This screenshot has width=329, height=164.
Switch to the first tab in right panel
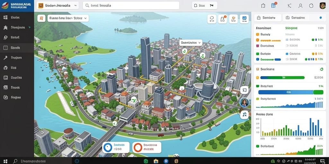coord(268,18)
